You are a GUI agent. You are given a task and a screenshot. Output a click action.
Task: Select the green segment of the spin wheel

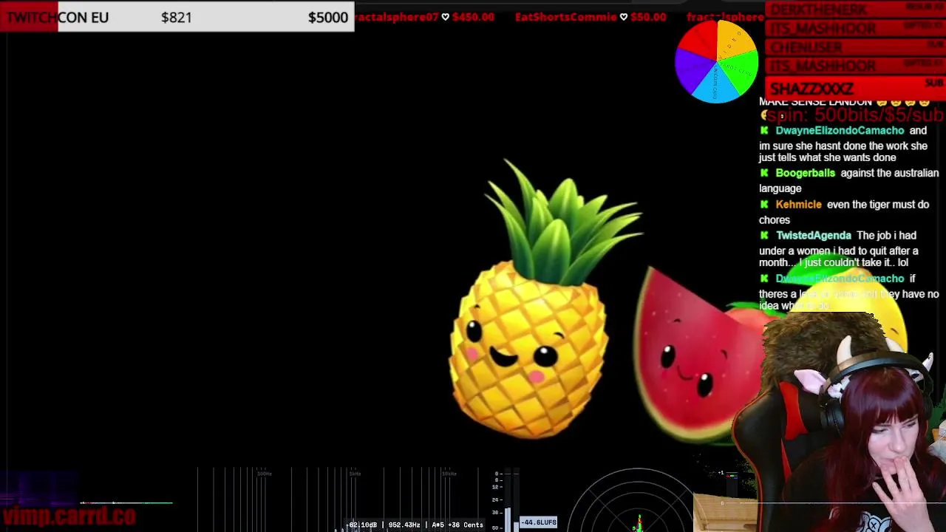pos(741,72)
